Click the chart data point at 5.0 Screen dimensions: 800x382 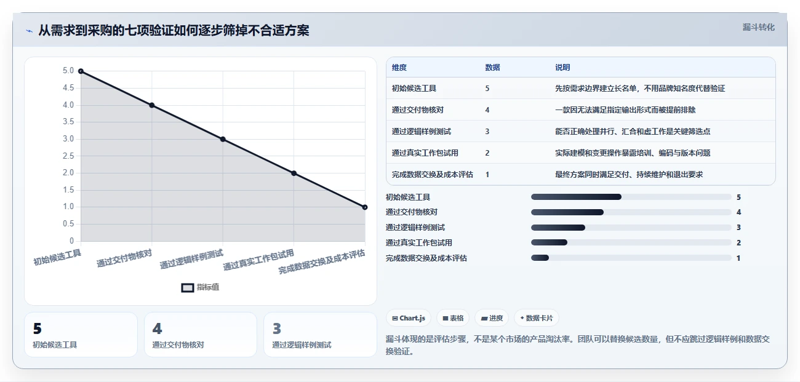(81, 71)
